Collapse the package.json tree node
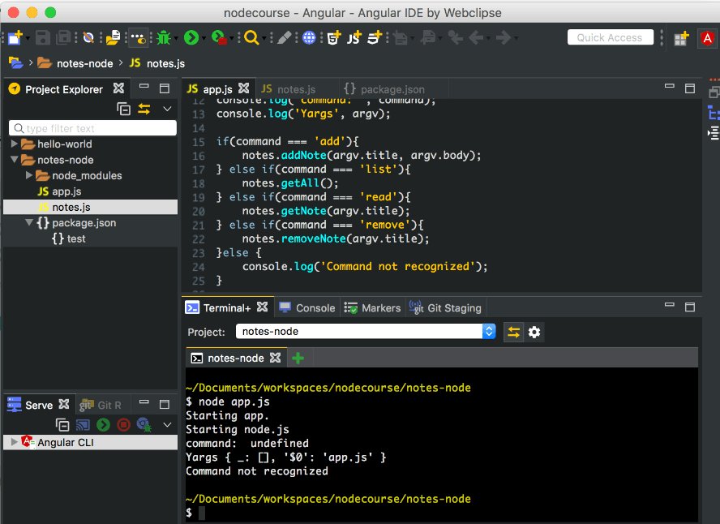Screen dimensions: 720x524 29,222
